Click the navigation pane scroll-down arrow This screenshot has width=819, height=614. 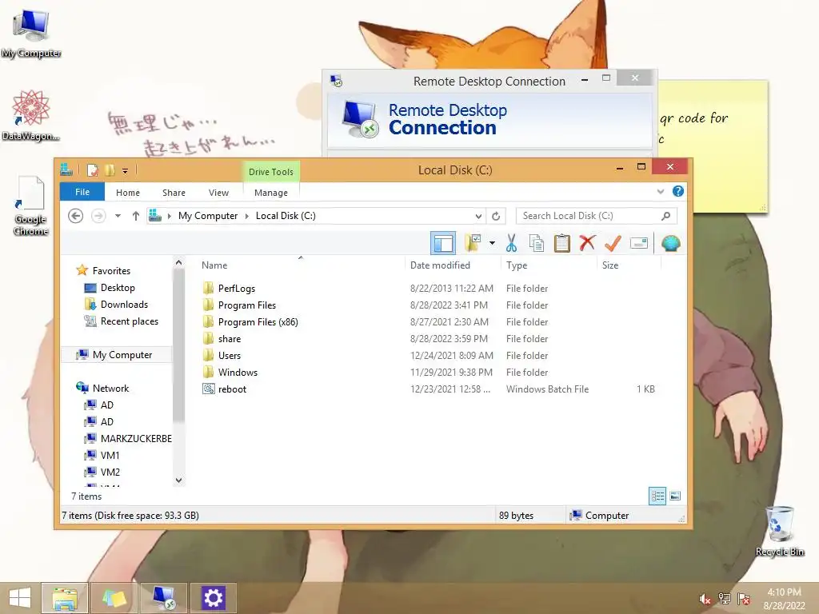pyautogui.click(x=178, y=480)
